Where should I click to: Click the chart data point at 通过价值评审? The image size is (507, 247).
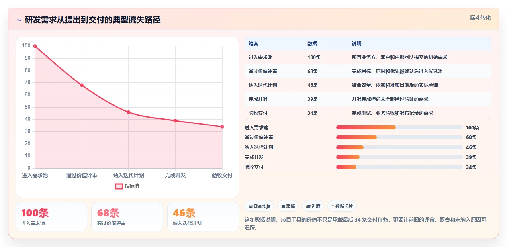tap(82, 85)
